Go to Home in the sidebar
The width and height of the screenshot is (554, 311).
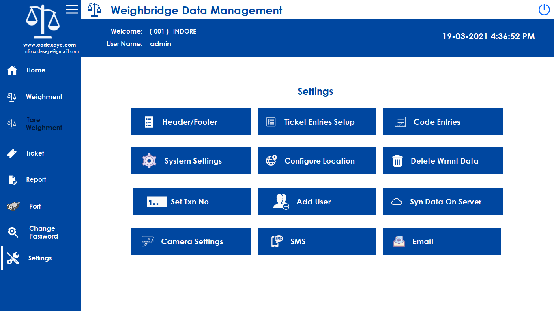click(36, 70)
